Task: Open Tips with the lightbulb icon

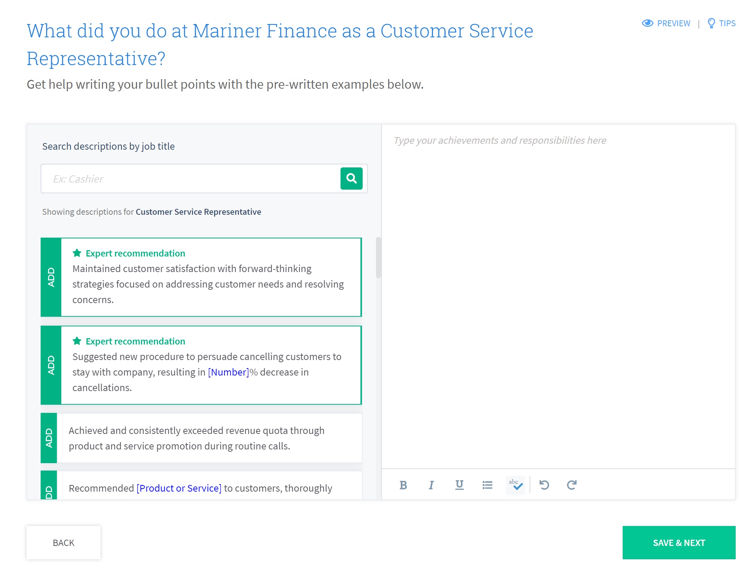Action: [721, 23]
